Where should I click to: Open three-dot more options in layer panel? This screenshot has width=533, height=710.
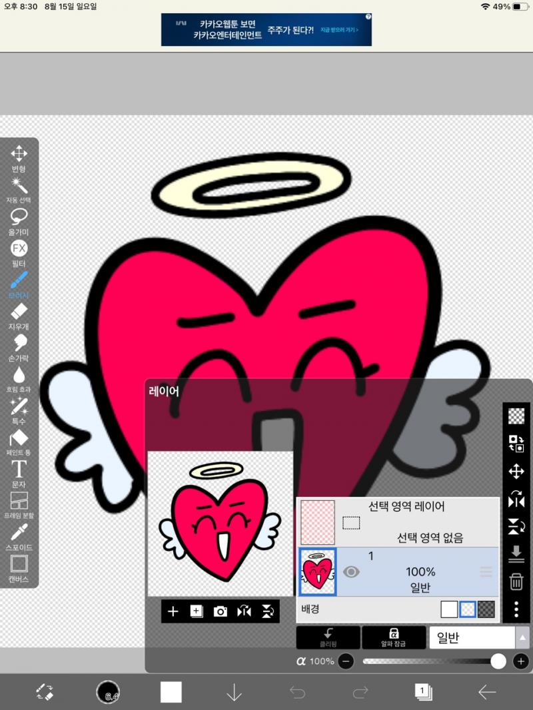[x=516, y=609]
